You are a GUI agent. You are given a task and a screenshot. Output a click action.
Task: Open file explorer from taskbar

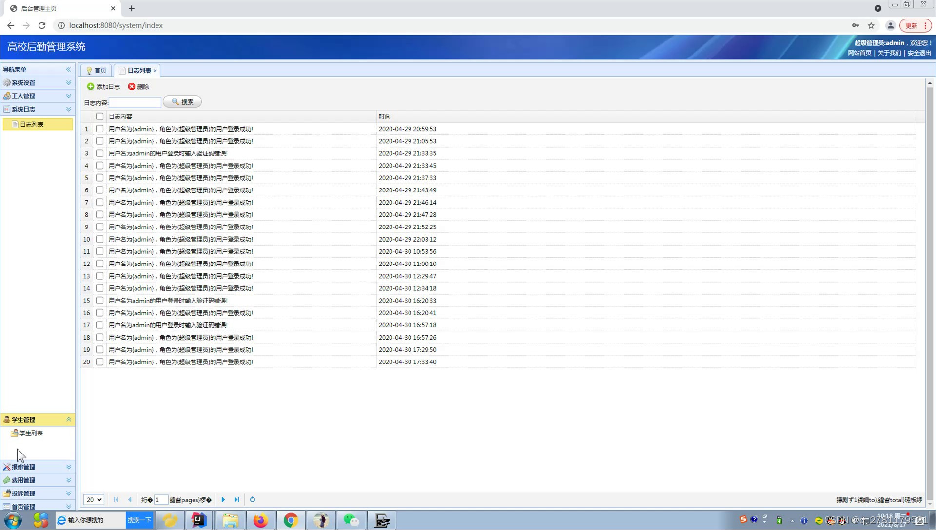point(230,520)
